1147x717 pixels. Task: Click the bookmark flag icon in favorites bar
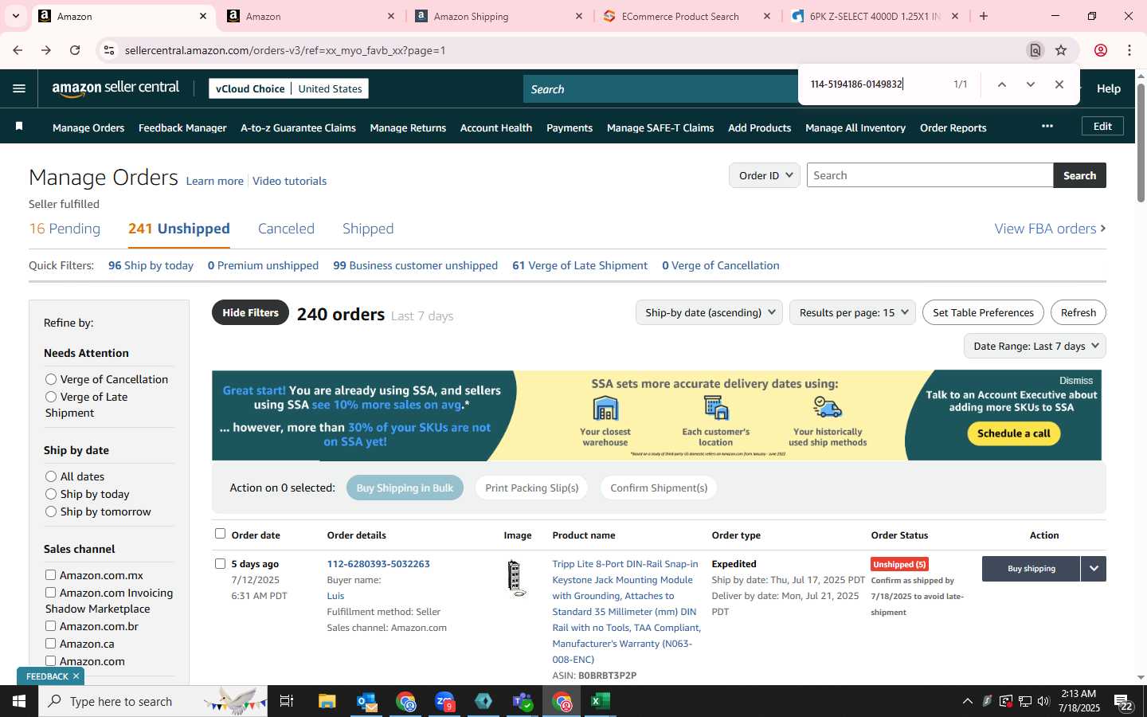(19, 127)
